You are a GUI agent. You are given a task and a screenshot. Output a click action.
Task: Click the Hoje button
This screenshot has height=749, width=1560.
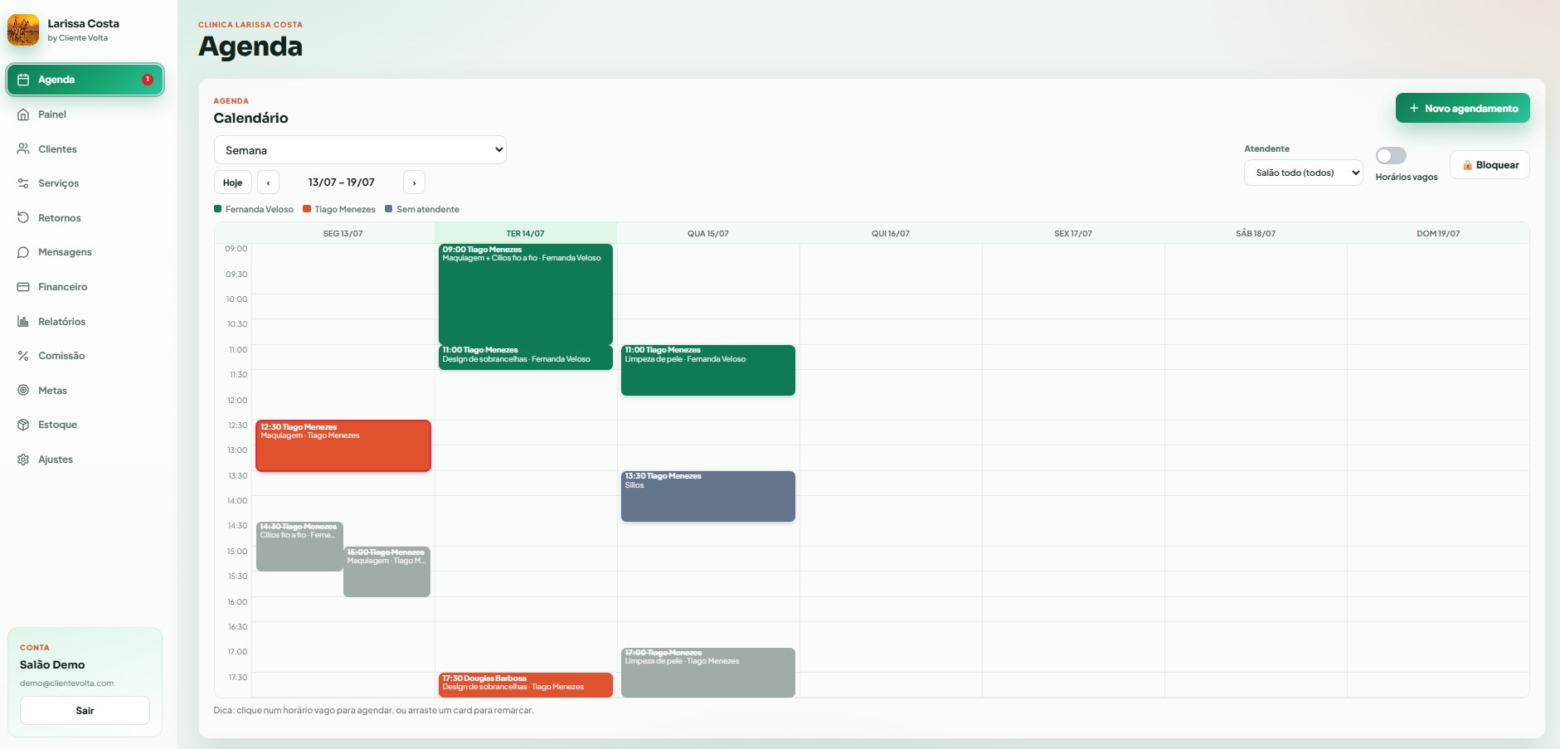[x=233, y=182]
